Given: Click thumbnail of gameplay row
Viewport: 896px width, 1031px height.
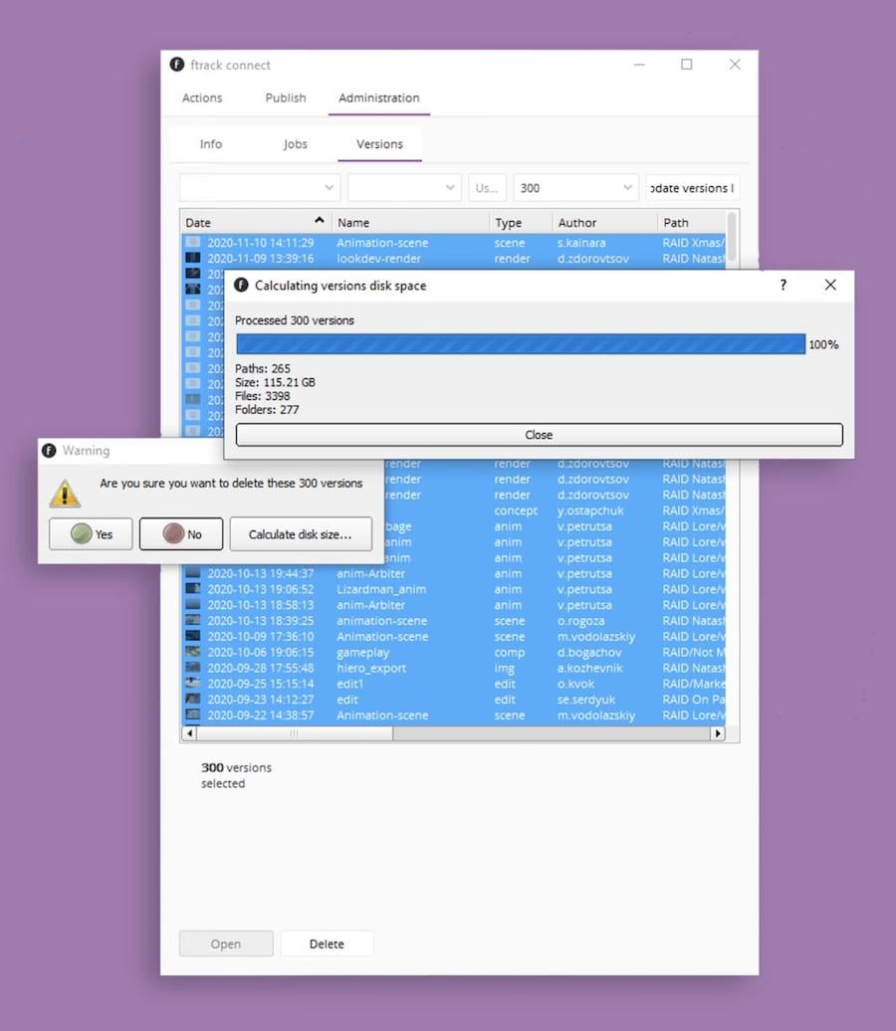Looking at the screenshot, I should (193, 652).
